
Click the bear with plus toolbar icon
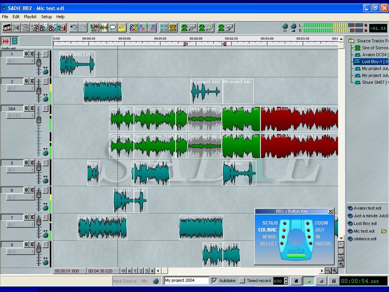[x=53, y=28]
